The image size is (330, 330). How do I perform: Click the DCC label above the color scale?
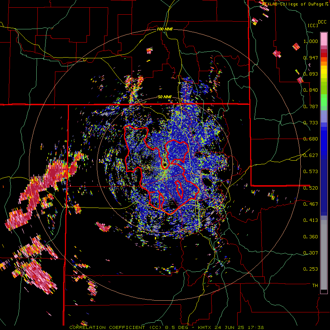[322, 22]
